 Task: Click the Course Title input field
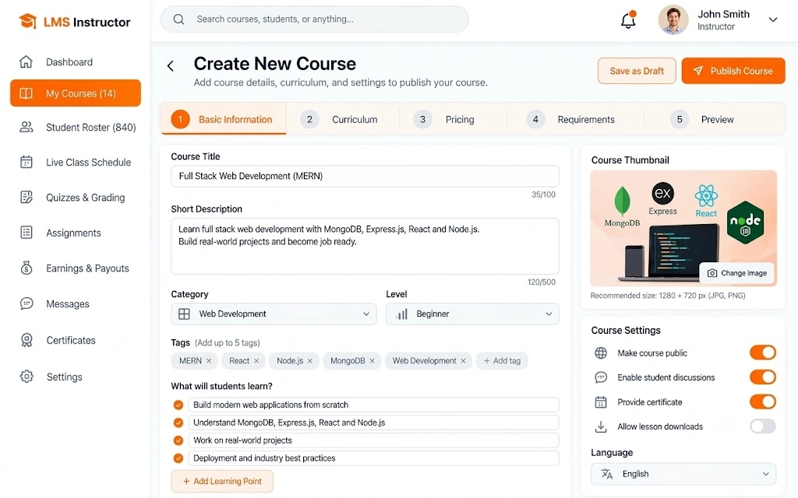point(365,176)
